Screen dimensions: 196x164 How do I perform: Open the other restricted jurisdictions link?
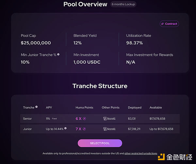coord(141,153)
